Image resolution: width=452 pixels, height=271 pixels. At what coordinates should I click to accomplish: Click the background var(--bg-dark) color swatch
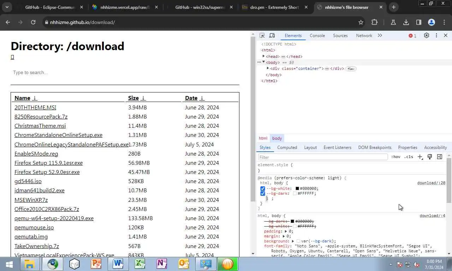[x=298, y=241]
